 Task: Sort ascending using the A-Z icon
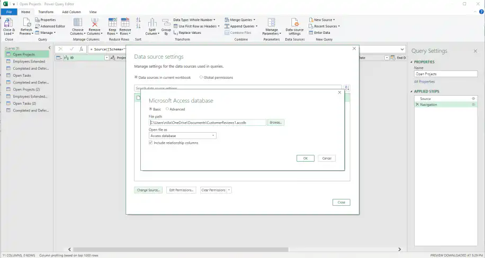138,20
